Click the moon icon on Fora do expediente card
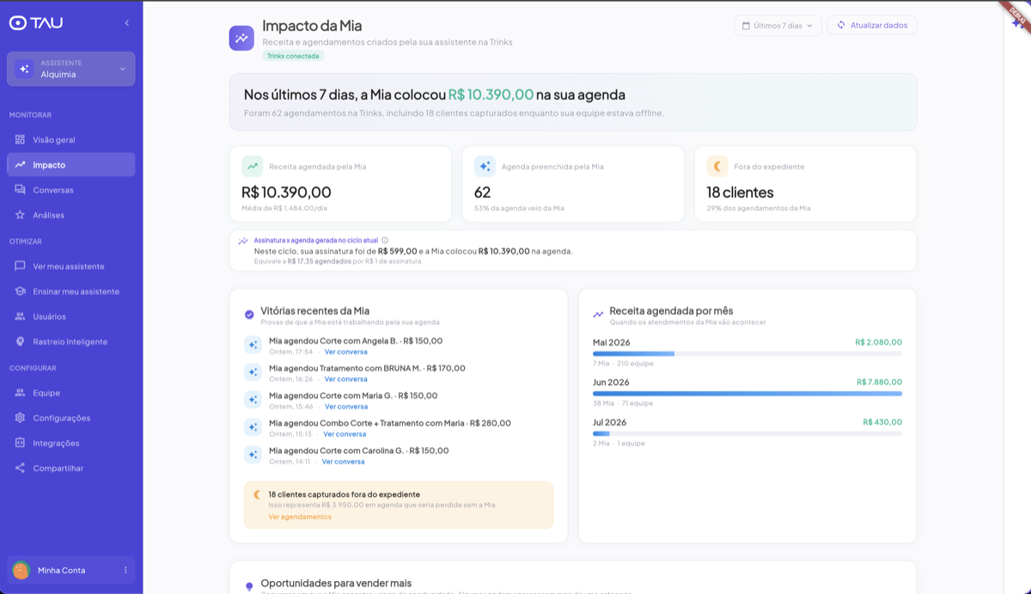 (717, 166)
